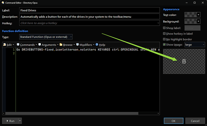Click the Run button
The width and height of the screenshot is (207, 126).
(10, 121)
